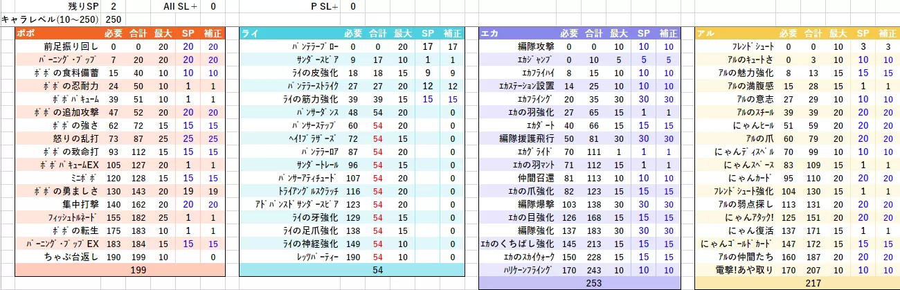This screenshot has height=290, width=900.
Task: Click アルの弱点探し skill name
Action: pyautogui.click(x=746, y=204)
